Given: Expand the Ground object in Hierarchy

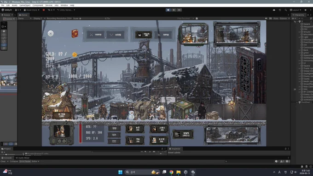Looking at the screenshot, I should pos(299,32).
